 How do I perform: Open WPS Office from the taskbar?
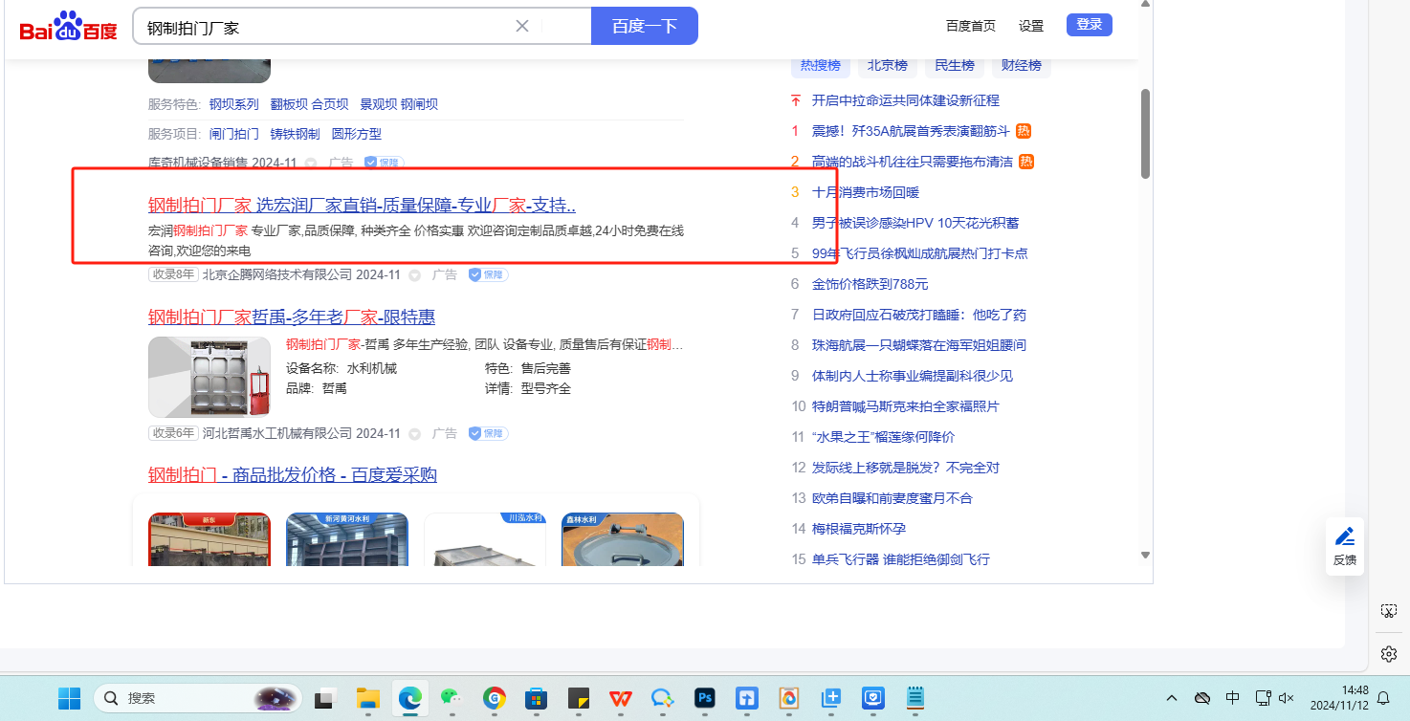(x=621, y=698)
